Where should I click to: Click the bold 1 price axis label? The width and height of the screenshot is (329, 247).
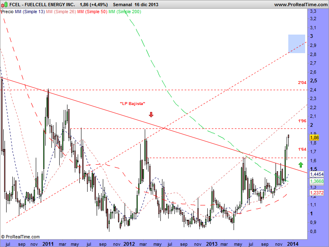(311, 214)
